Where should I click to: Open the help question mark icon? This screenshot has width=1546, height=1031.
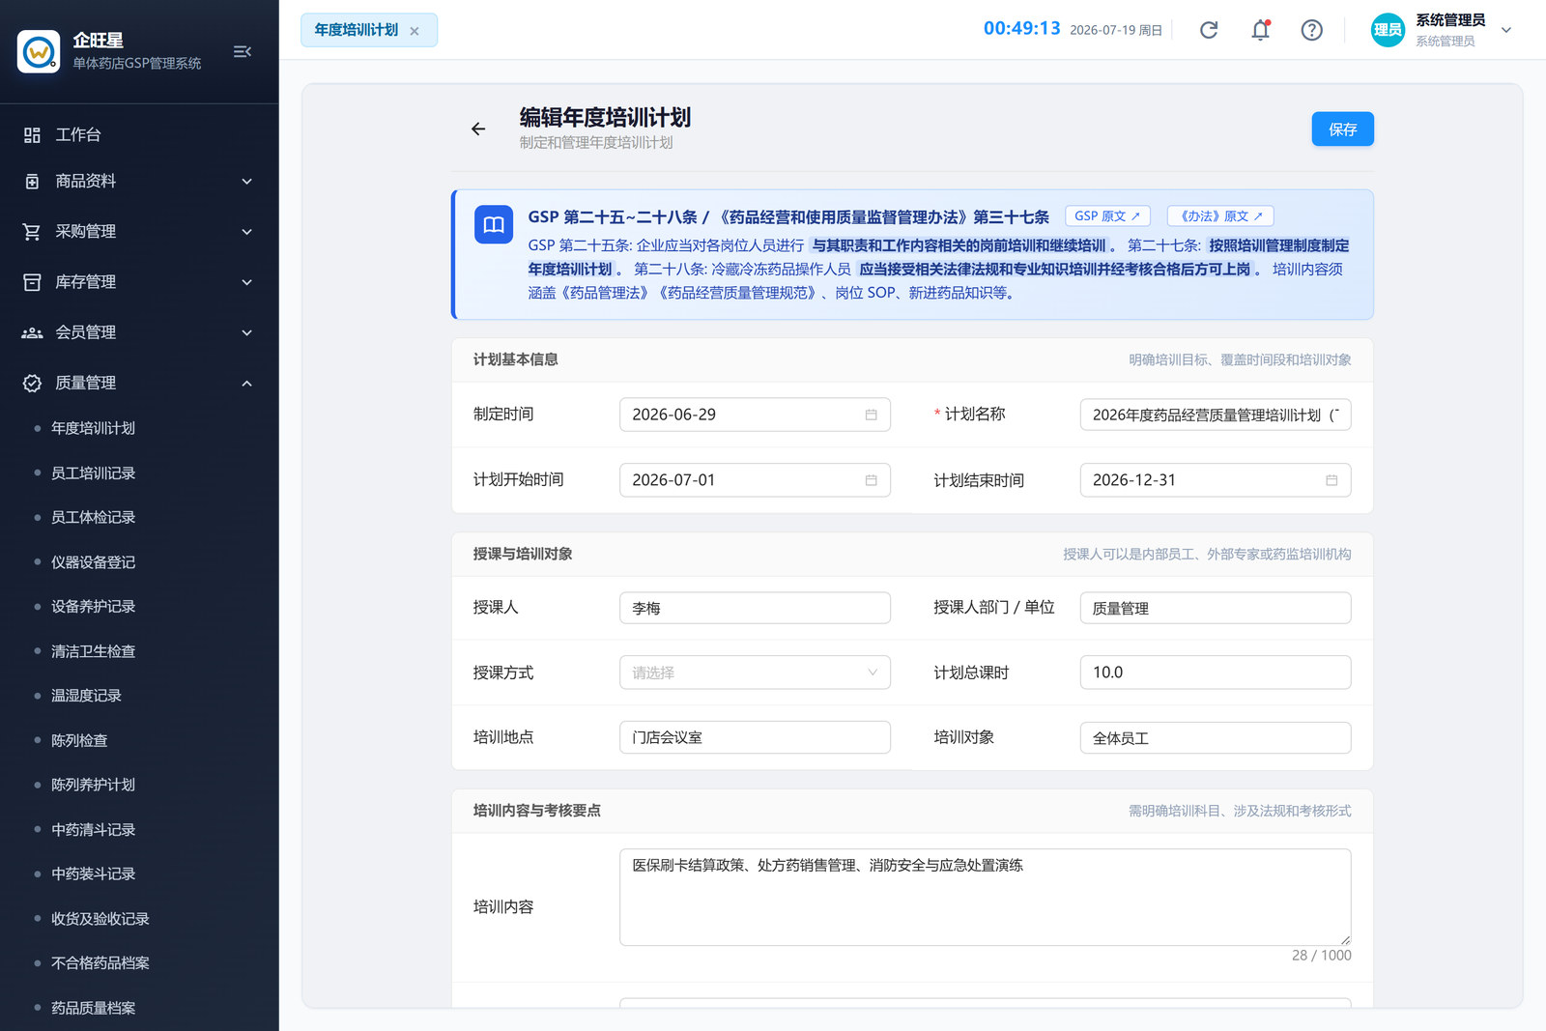[1311, 30]
